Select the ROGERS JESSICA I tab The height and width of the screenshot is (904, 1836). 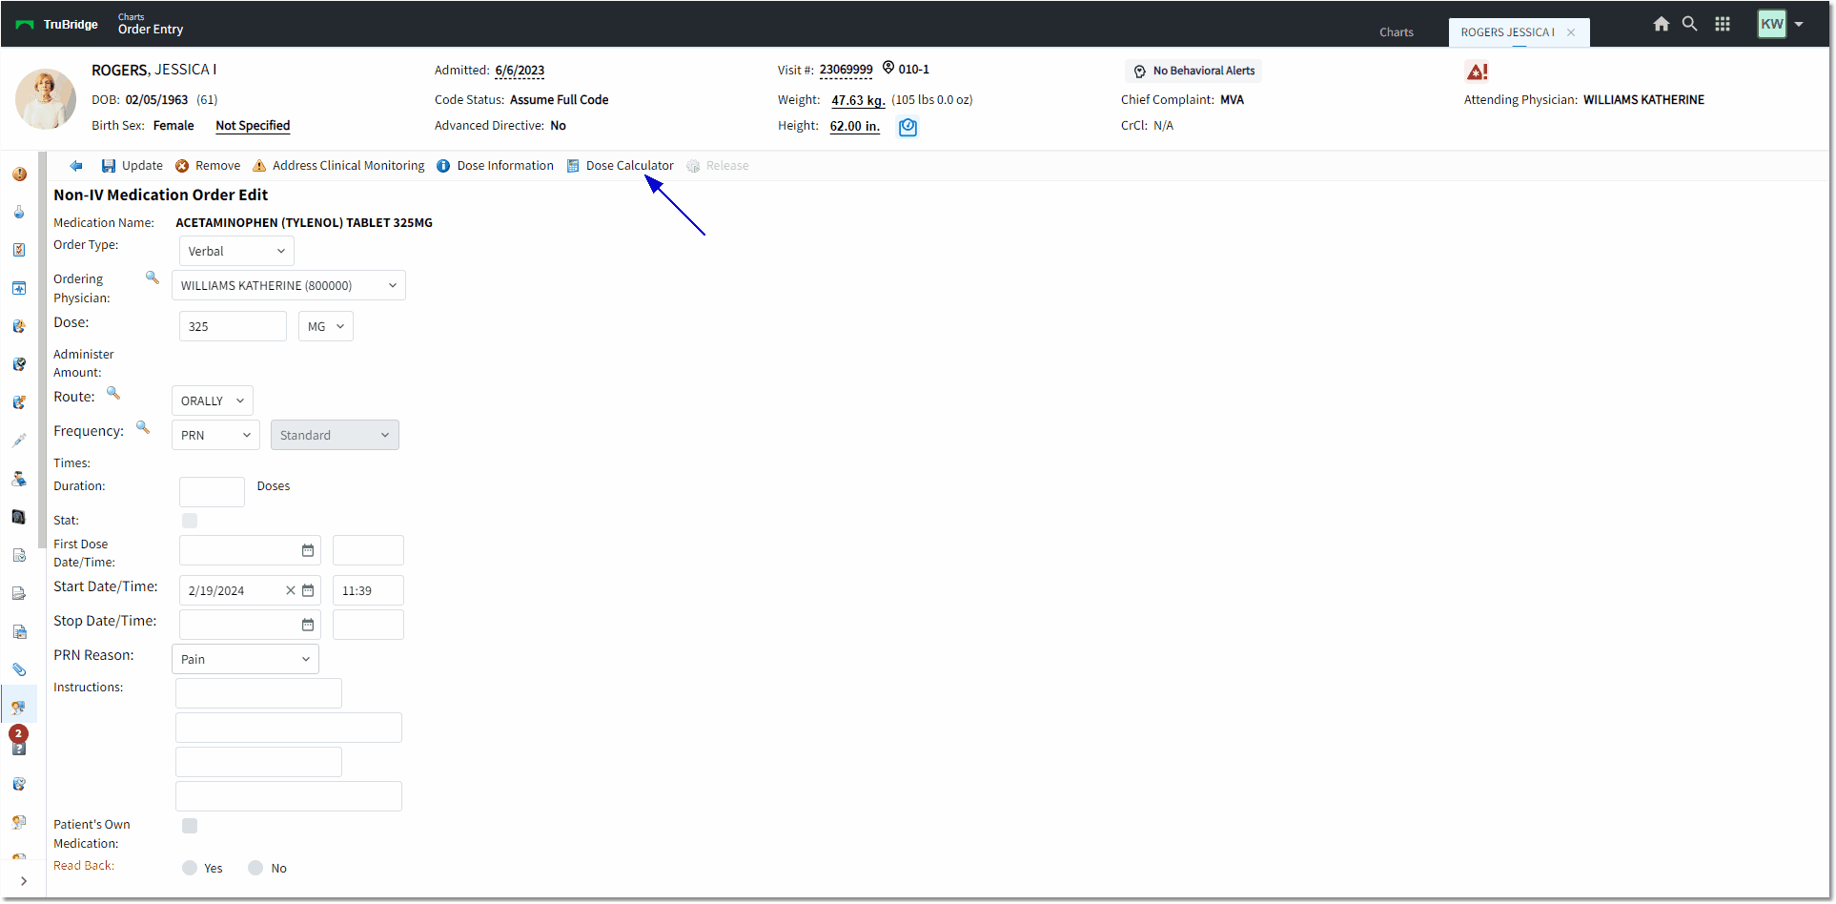pyautogui.click(x=1507, y=32)
